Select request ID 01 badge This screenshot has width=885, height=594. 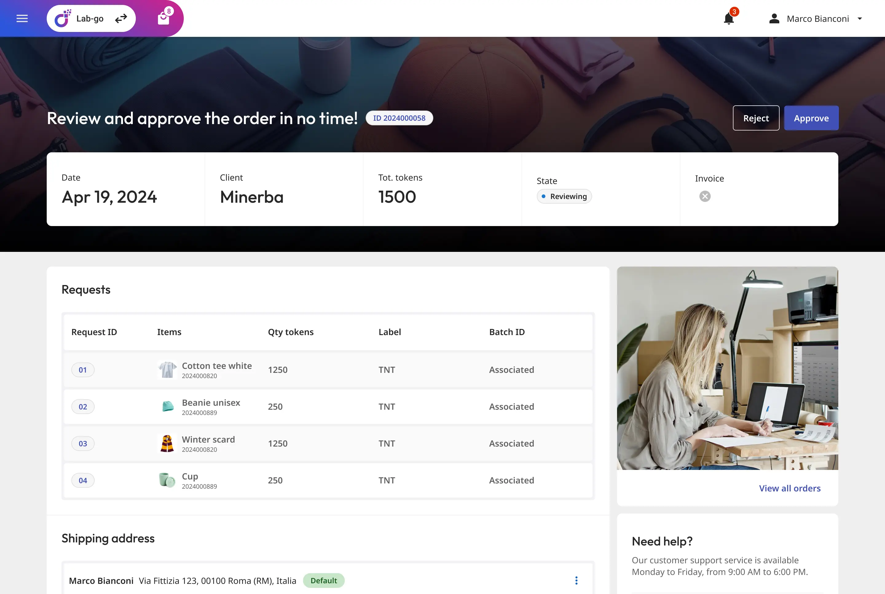tap(83, 370)
